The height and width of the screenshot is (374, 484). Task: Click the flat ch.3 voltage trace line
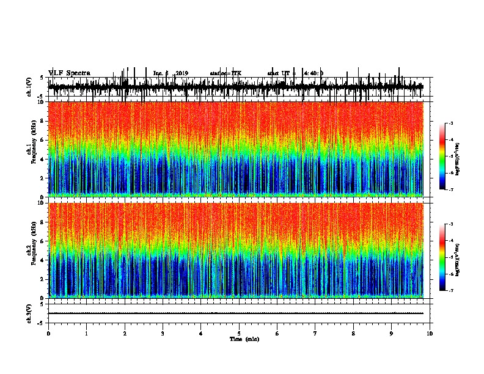[235, 313]
